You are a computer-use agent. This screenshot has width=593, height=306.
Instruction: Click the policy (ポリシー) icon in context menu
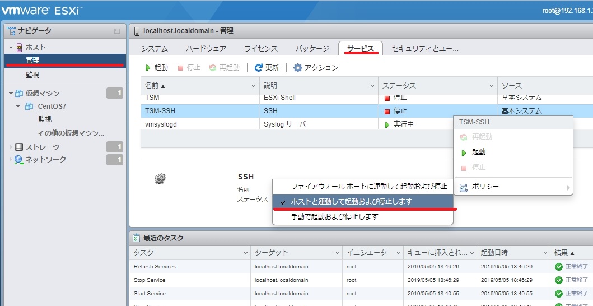pos(463,187)
